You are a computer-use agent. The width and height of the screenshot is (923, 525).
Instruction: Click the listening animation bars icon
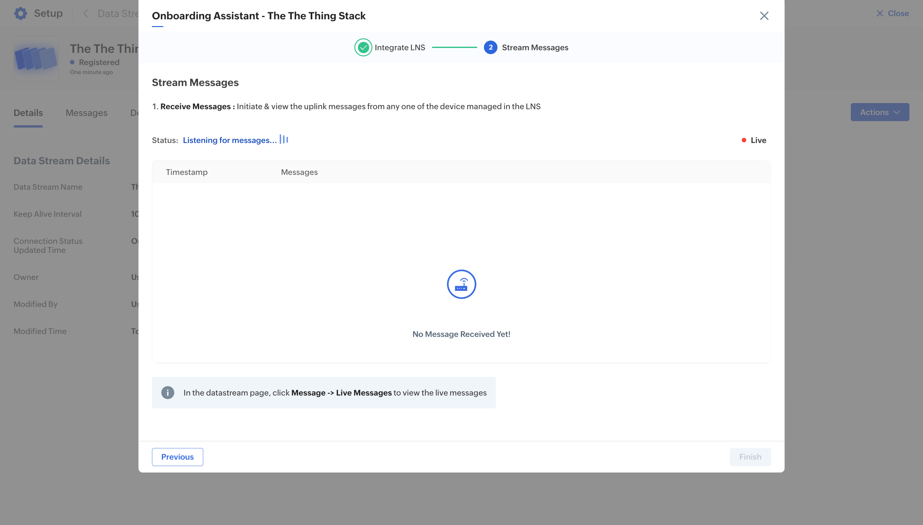(x=284, y=139)
